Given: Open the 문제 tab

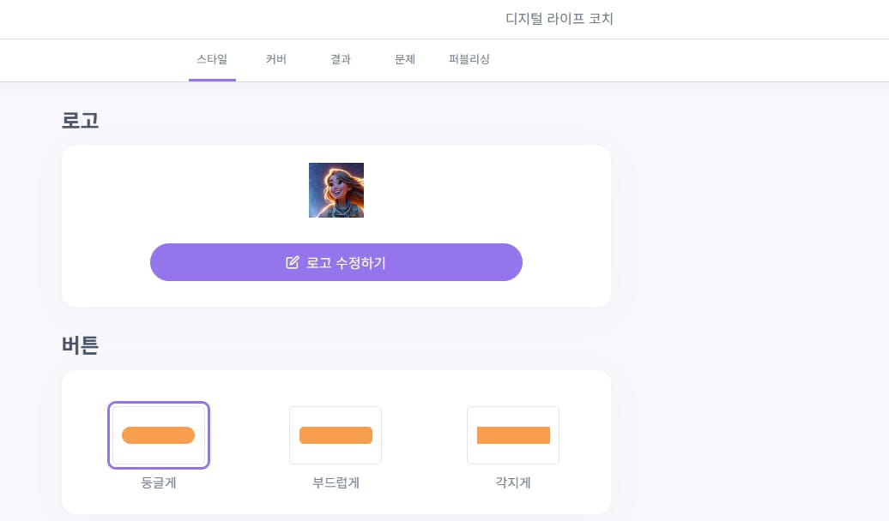Looking at the screenshot, I should click(x=405, y=60).
